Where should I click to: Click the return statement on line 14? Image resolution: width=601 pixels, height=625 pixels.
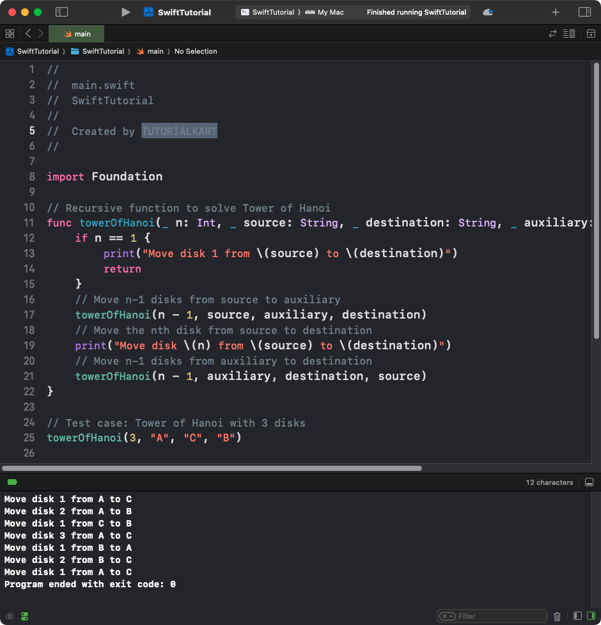pyautogui.click(x=122, y=269)
